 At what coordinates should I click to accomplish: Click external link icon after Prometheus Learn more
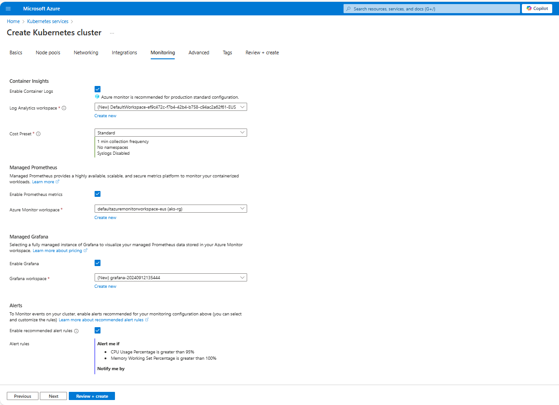(x=57, y=181)
